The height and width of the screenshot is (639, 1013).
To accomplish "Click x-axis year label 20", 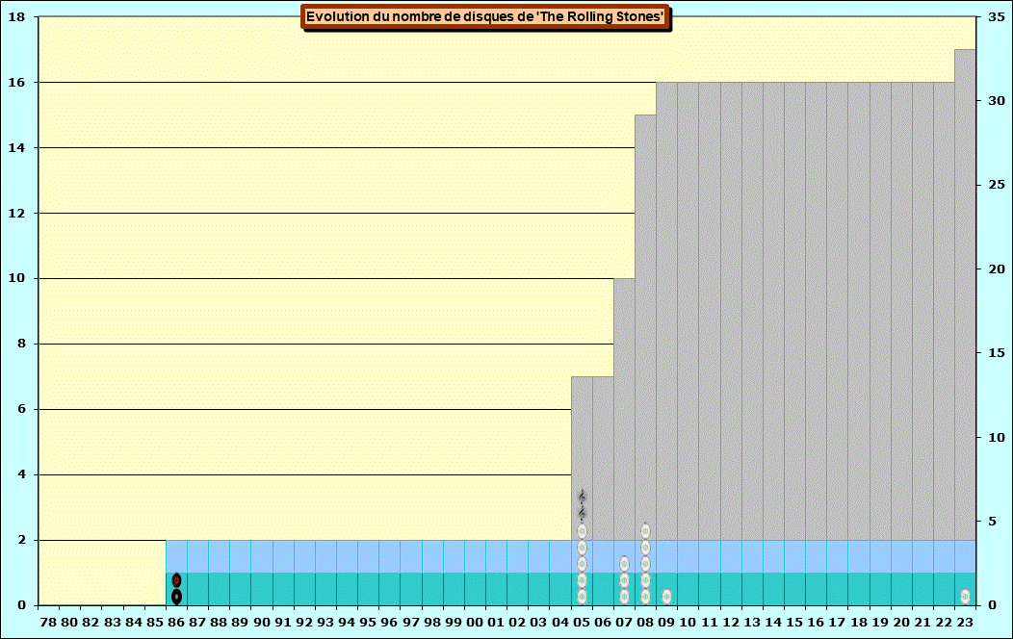I will (901, 623).
